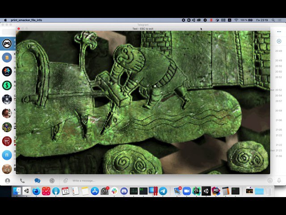
Task: Open Telegram settings gear tab
Action: [x=52, y=181]
